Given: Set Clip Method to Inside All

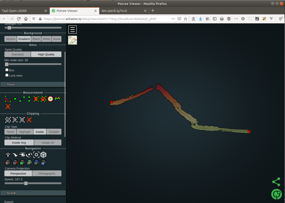Looking at the screenshot, I should (48, 142).
